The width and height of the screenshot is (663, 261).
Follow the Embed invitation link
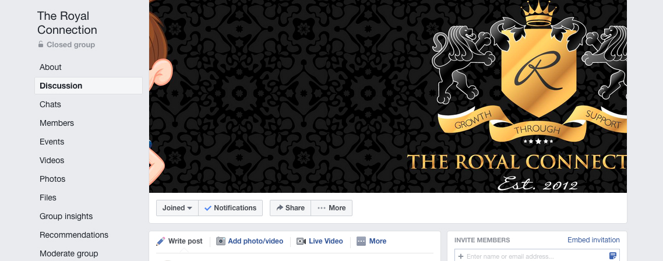[x=593, y=240]
